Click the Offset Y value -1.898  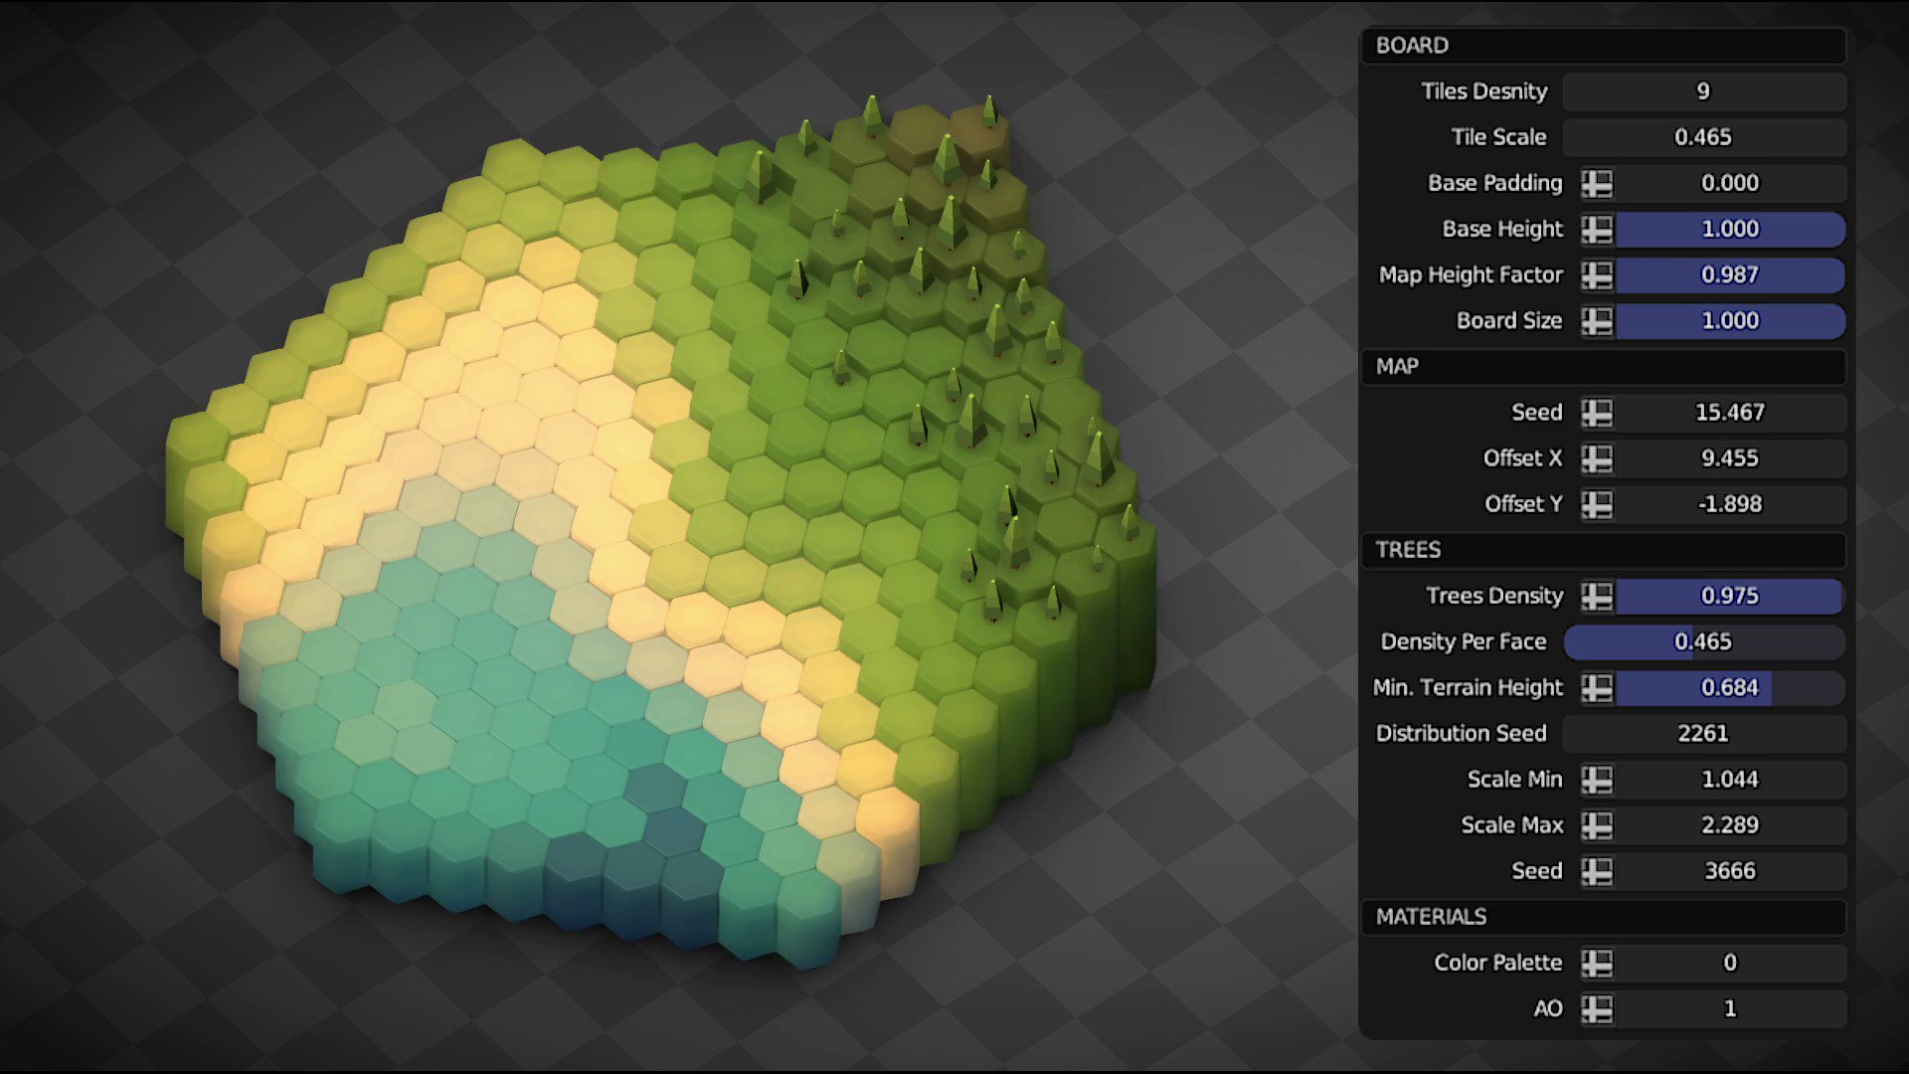point(1731,504)
